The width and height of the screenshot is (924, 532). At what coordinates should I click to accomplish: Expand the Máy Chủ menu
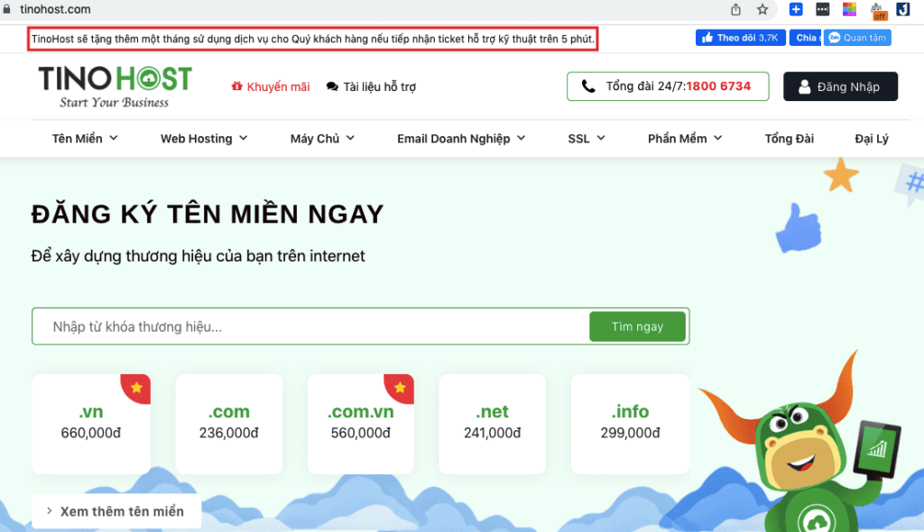[x=322, y=139]
